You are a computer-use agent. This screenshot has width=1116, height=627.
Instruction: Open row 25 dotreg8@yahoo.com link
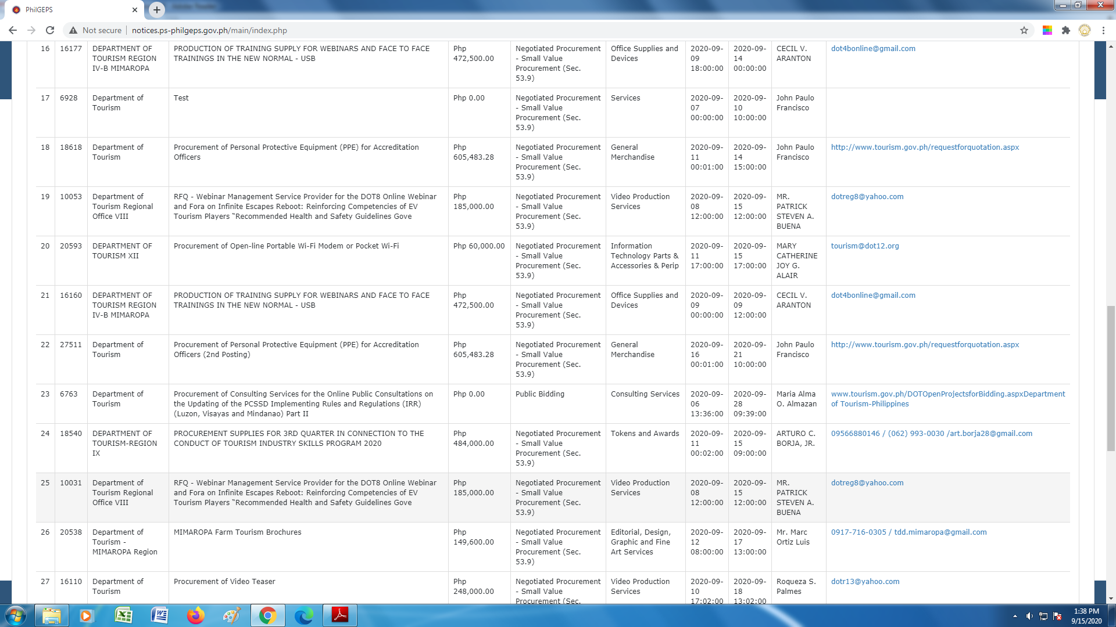click(x=867, y=483)
